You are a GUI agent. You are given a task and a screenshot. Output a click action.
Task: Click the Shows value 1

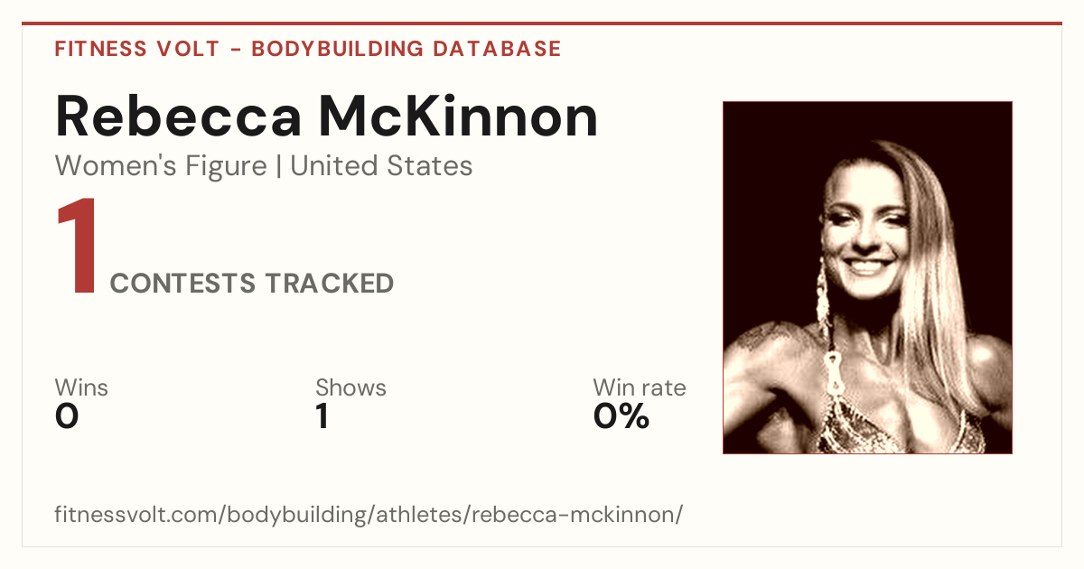322,416
